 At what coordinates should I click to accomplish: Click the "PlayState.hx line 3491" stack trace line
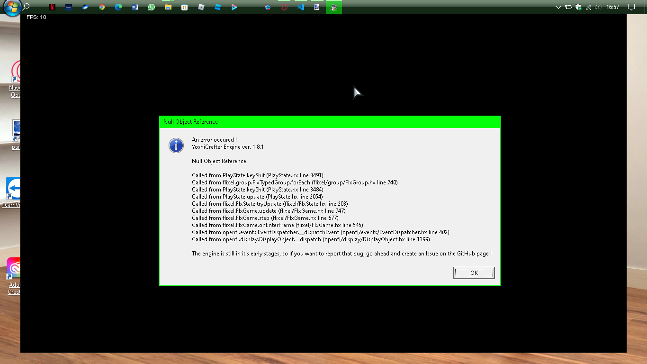point(258,175)
